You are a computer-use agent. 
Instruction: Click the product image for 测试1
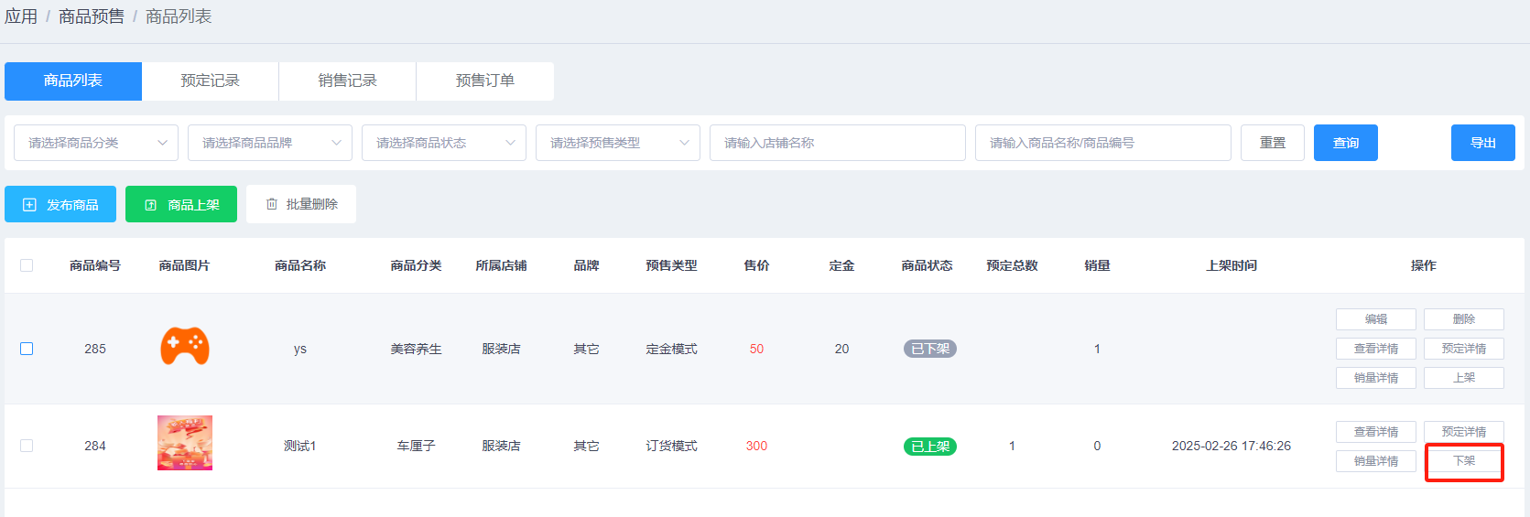point(185,444)
